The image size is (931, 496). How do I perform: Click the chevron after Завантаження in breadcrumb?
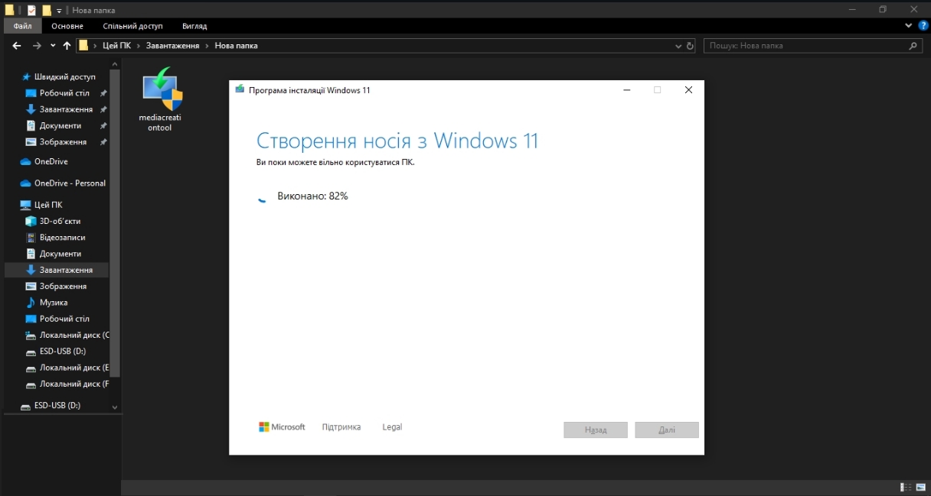tap(207, 46)
